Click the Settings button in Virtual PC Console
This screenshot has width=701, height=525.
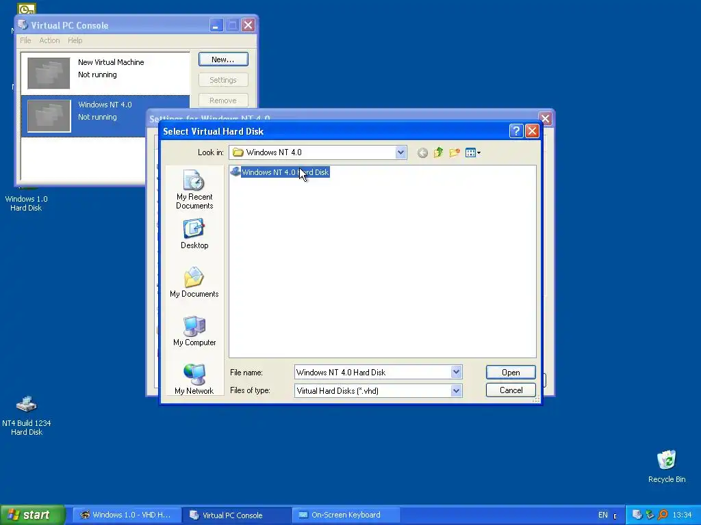(223, 80)
